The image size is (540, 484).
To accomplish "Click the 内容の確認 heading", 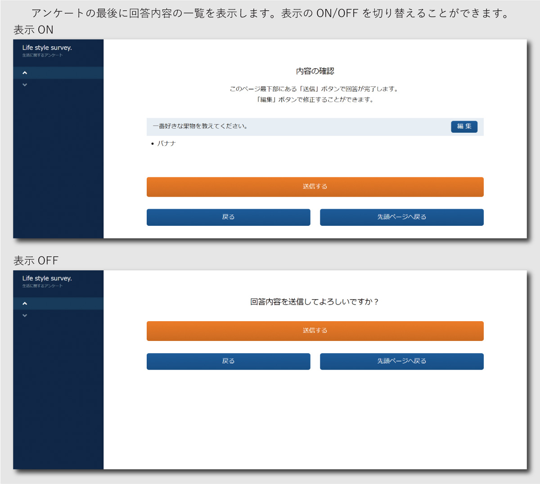I will 315,71.
